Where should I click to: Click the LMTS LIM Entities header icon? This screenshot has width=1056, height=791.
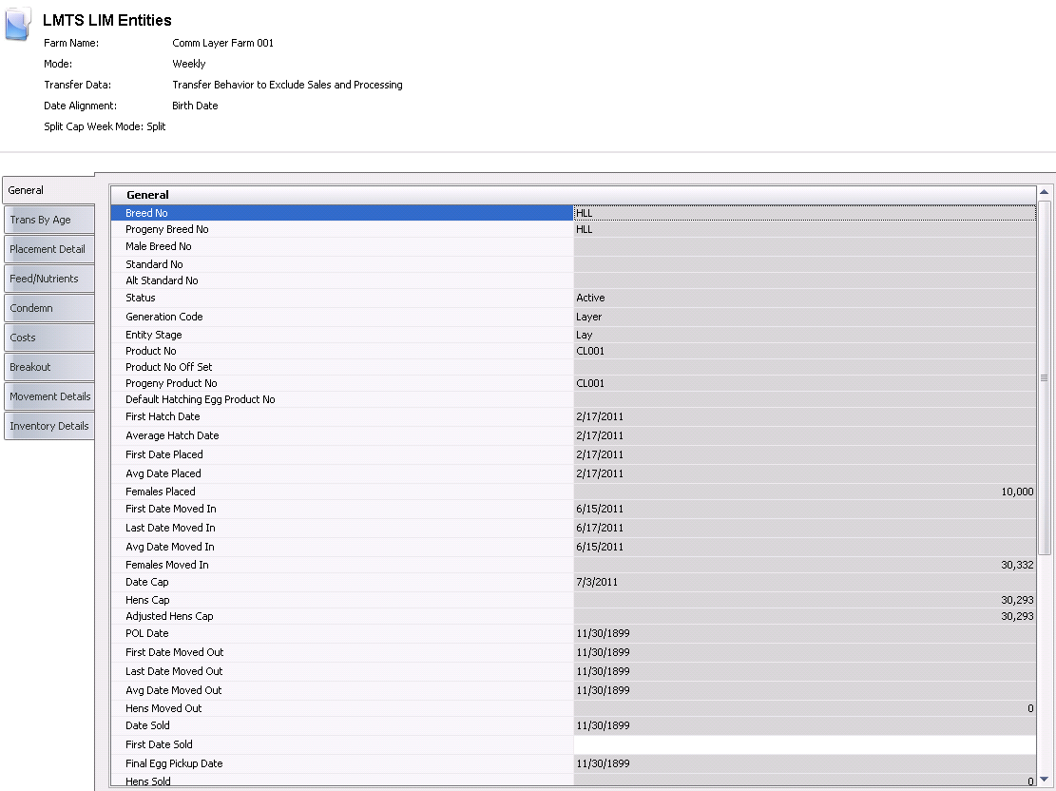coord(18,25)
